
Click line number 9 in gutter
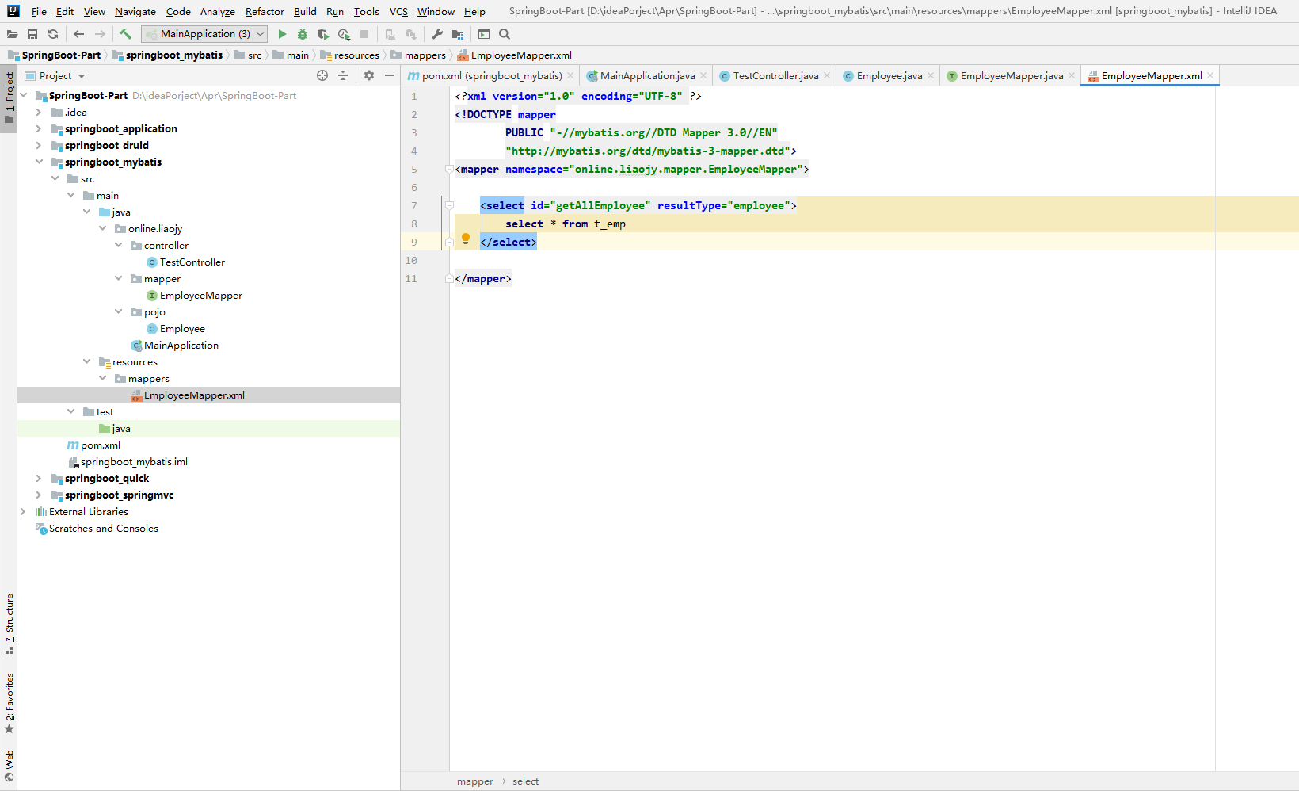[413, 243]
